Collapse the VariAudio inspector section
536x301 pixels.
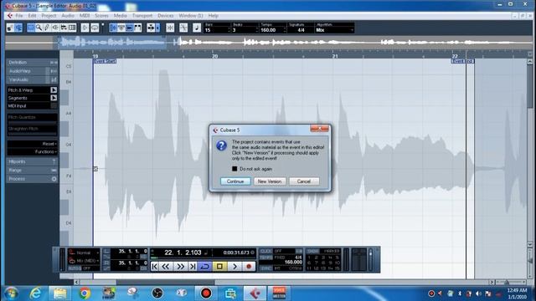[x=32, y=79]
